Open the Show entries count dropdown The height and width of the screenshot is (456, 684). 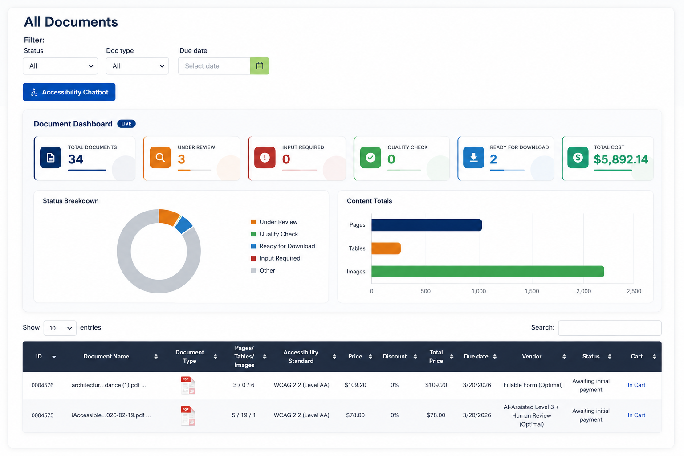coord(60,328)
